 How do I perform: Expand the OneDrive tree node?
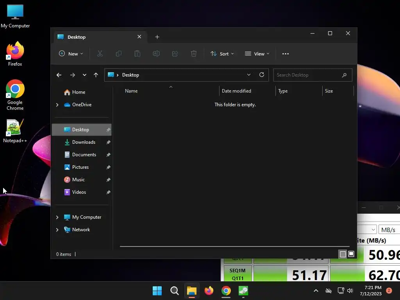[x=57, y=105]
